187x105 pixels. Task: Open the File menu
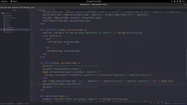coord(2,8)
